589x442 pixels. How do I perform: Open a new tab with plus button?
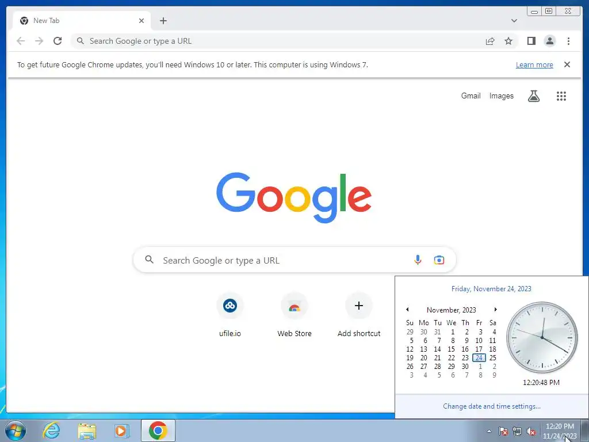tap(163, 21)
